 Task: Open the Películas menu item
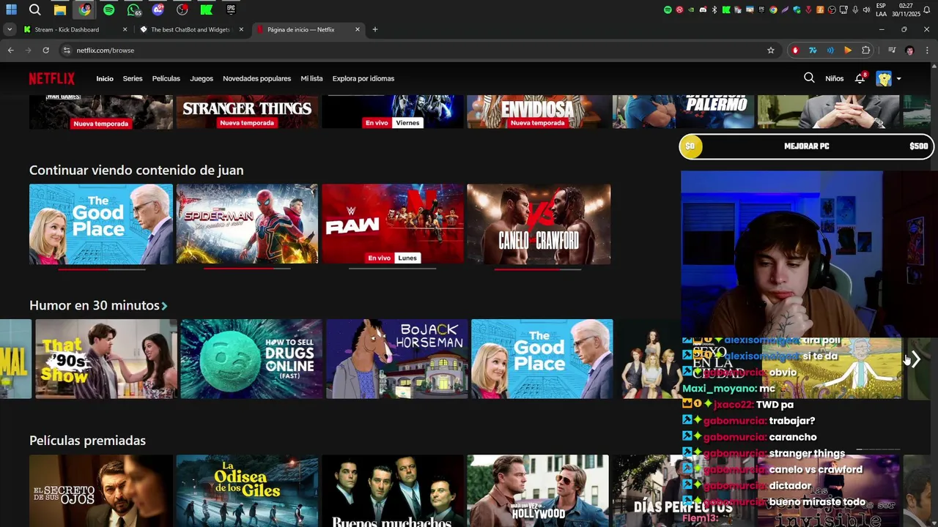(166, 78)
